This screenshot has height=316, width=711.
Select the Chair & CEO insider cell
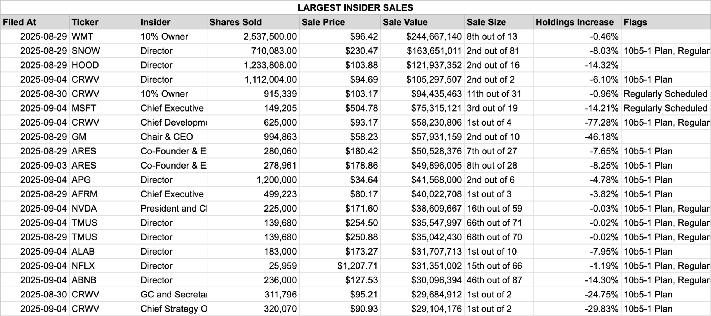point(173,137)
